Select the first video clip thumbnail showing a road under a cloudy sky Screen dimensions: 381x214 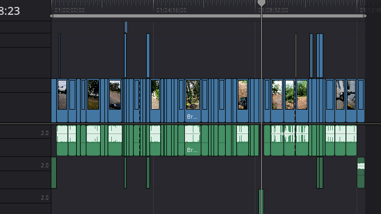coord(62,101)
